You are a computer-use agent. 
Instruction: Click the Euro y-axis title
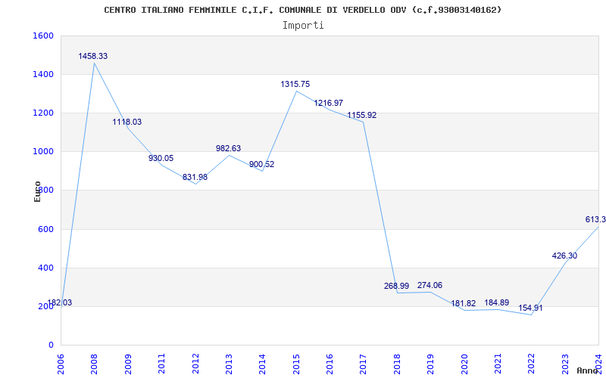click(x=37, y=191)
